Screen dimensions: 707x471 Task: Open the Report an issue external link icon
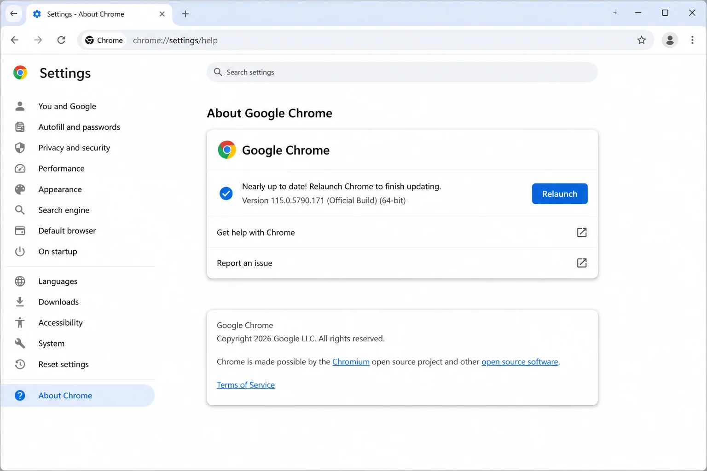point(582,263)
